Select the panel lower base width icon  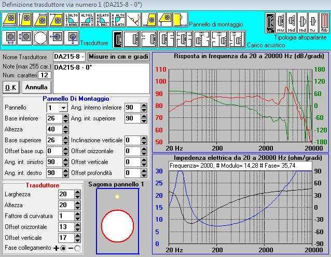(x=10, y=20)
